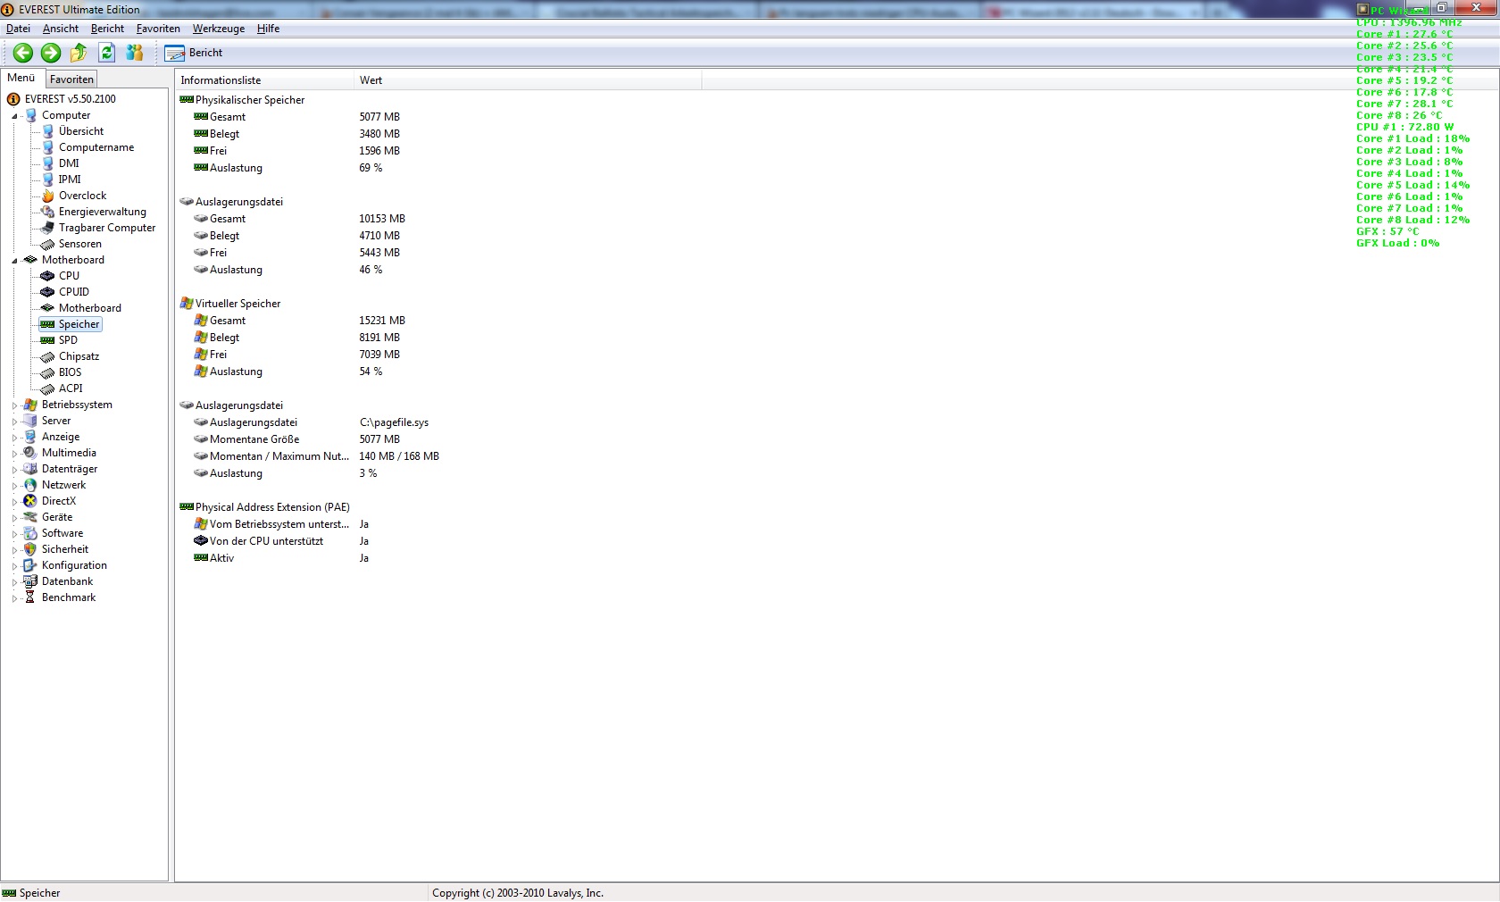Collapse the Computer tree node
Image resolution: width=1500 pixels, height=902 pixels.
pos(14,116)
